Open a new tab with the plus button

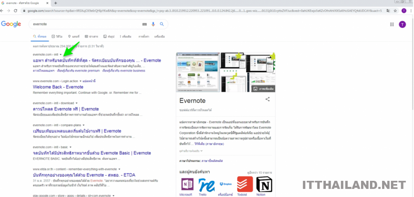pyautogui.click(x=55, y=3)
